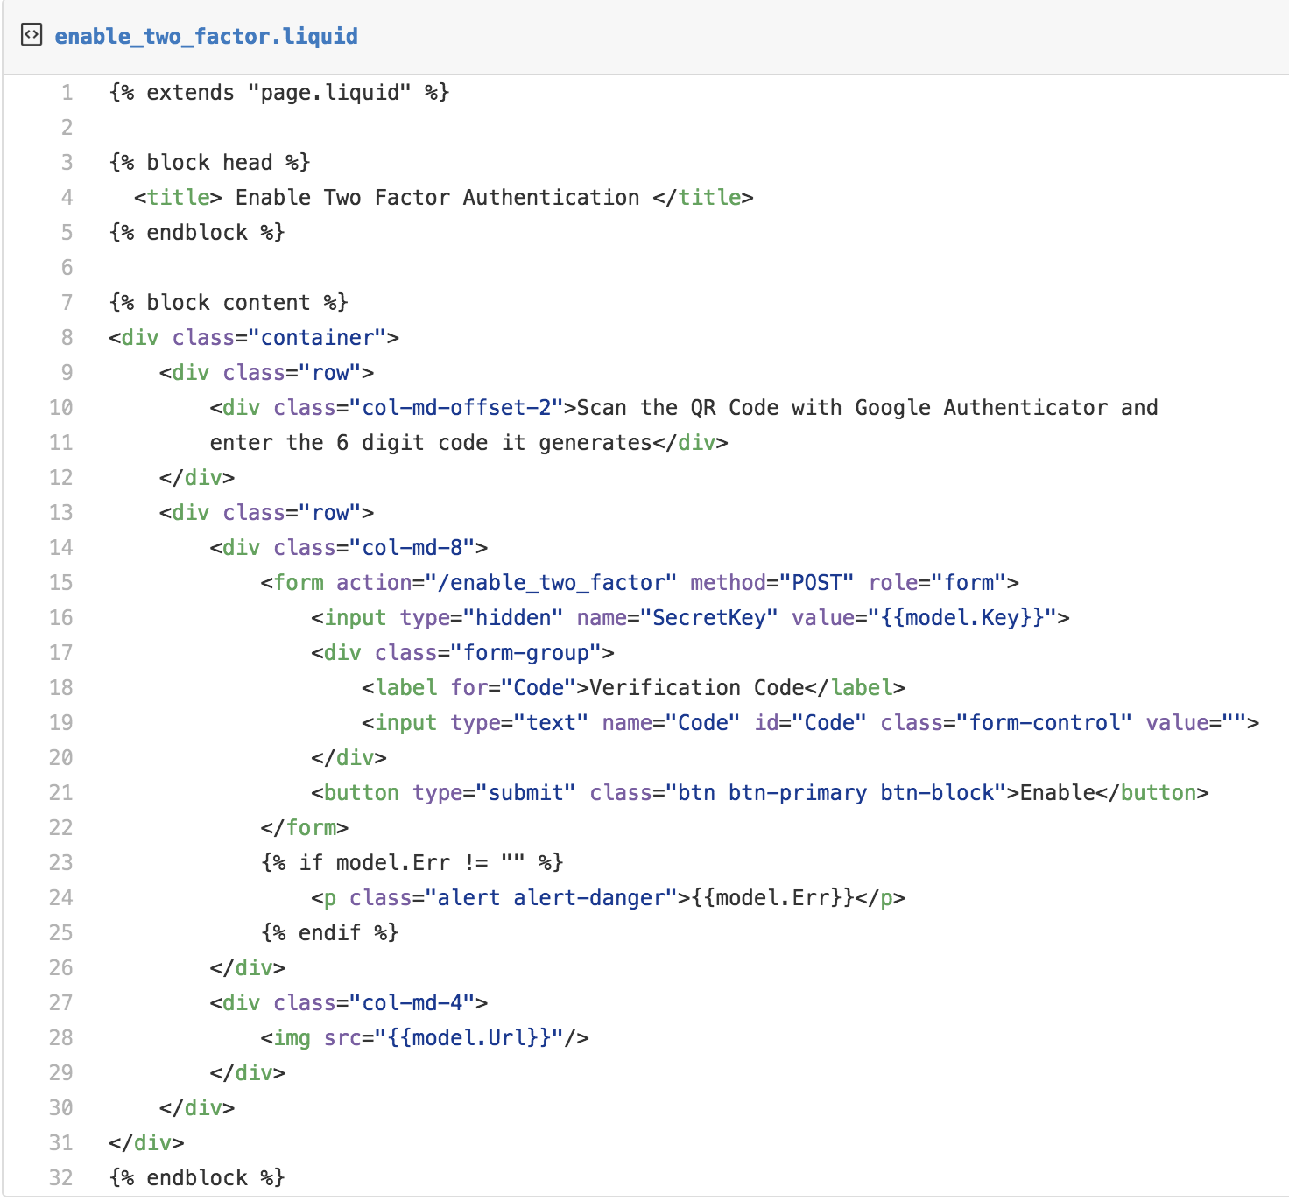Viewport: 1289px width, 1201px height.
Task: Click the "alert alert-danger" class value
Action: 551,898
